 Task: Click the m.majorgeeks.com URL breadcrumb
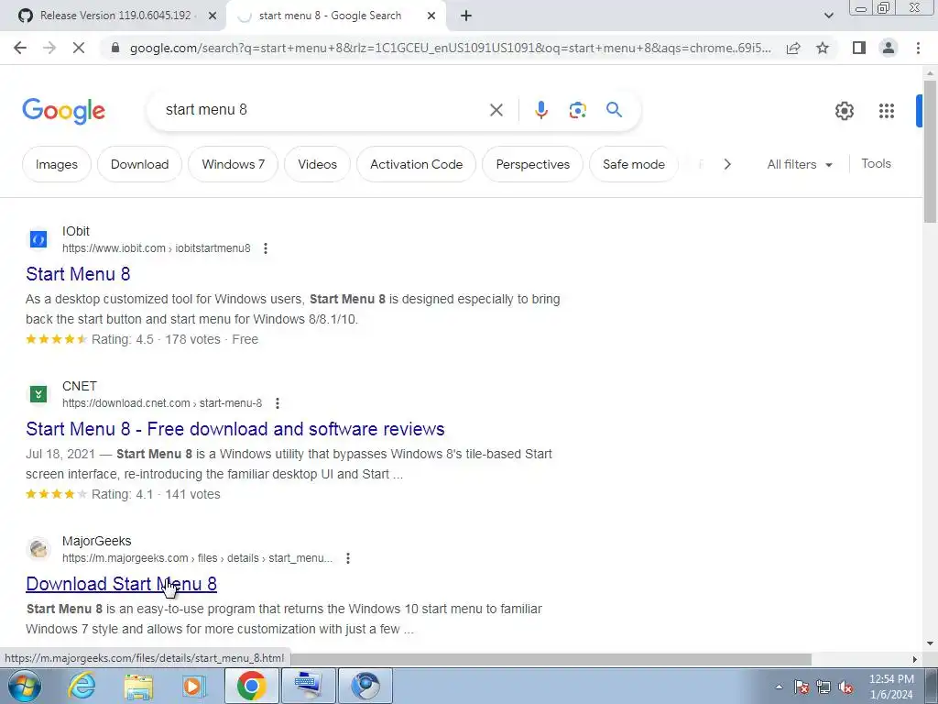[x=198, y=558]
